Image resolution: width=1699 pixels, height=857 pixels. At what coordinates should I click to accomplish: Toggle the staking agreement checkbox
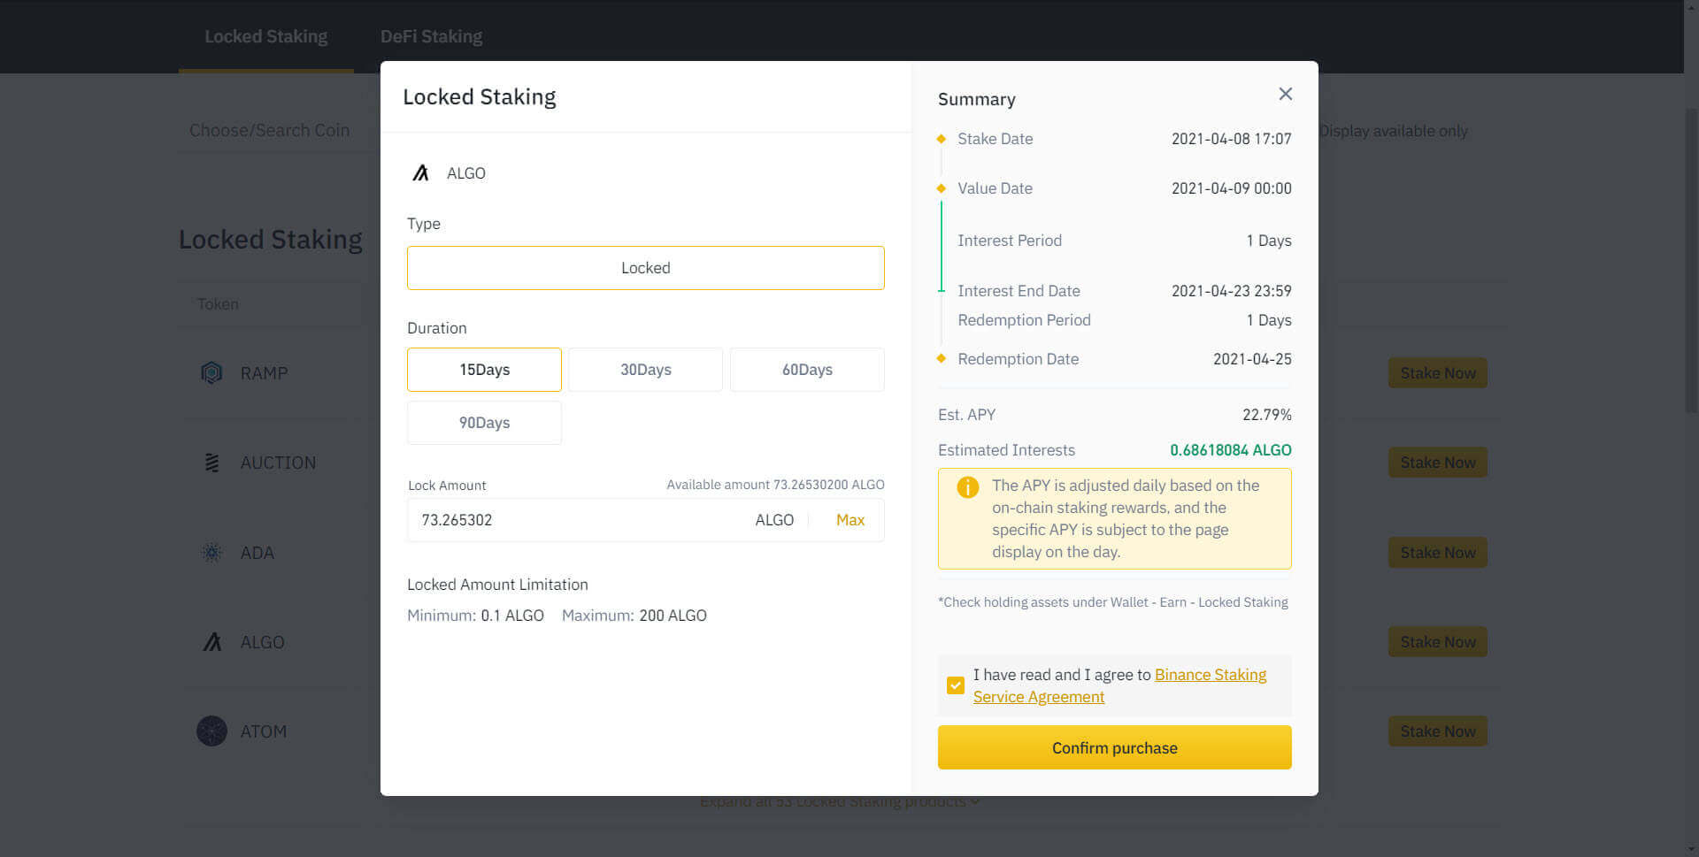[x=955, y=685]
